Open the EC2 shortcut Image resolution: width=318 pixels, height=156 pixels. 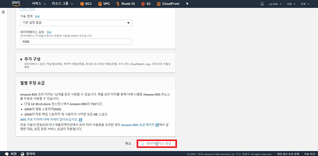(x=86, y=4)
